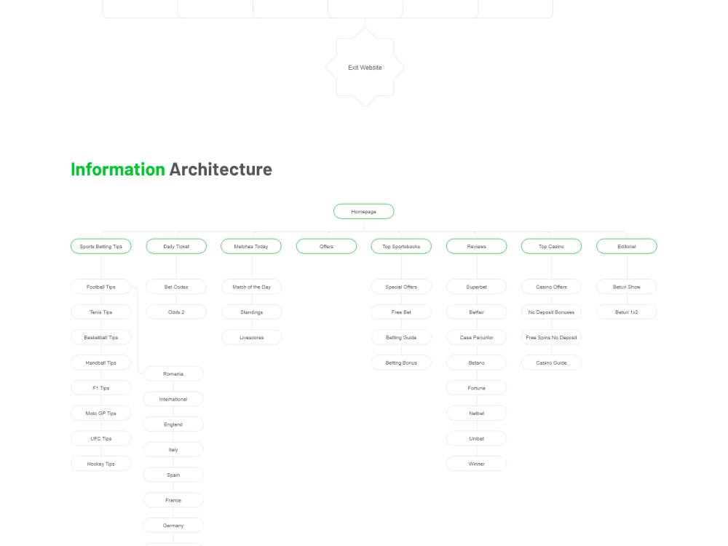
Task: Click the Information Architecture heading
Action: [171, 169]
